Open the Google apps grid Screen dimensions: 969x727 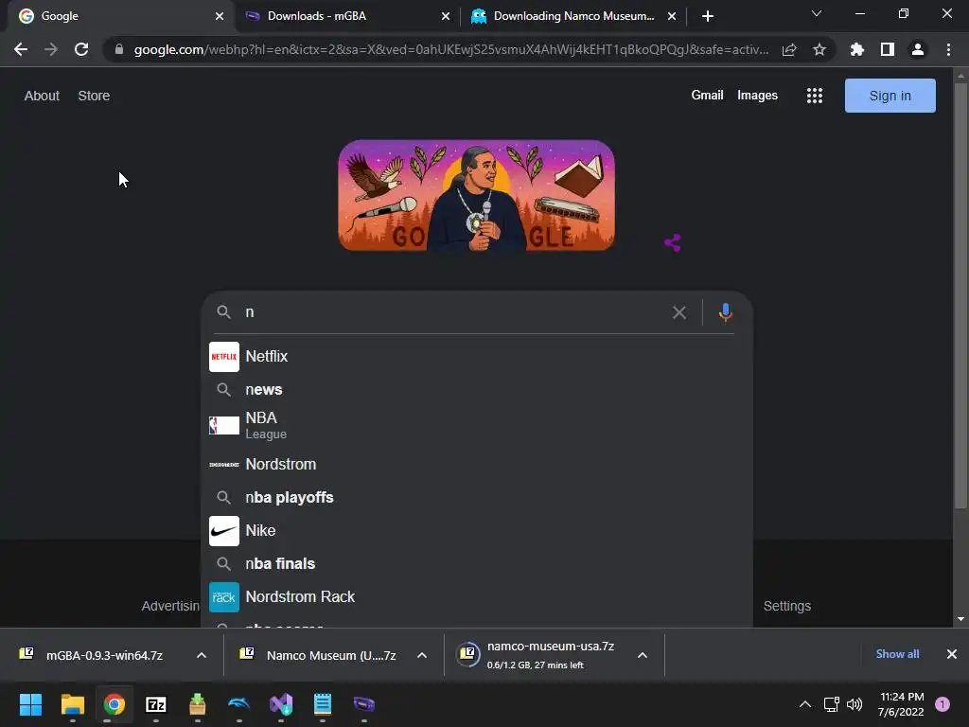pyautogui.click(x=815, y=96)
